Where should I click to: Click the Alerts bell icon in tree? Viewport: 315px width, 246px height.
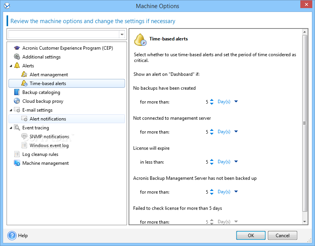(x=17, y=65)
